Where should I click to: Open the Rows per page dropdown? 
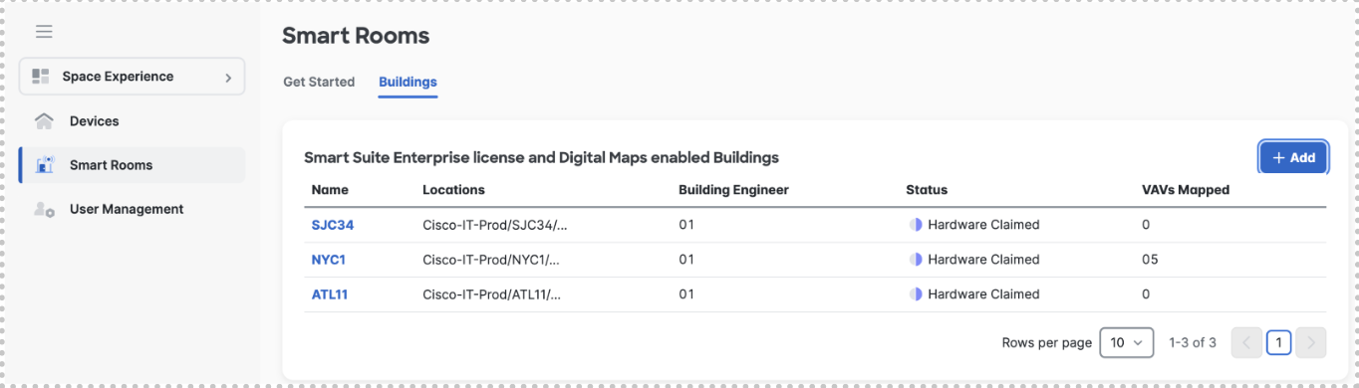pyautogui.click(x=1127, y=342)
